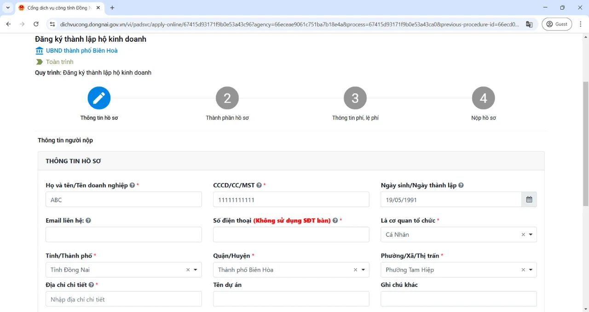Click the Guest profile button

click(557, 24)
